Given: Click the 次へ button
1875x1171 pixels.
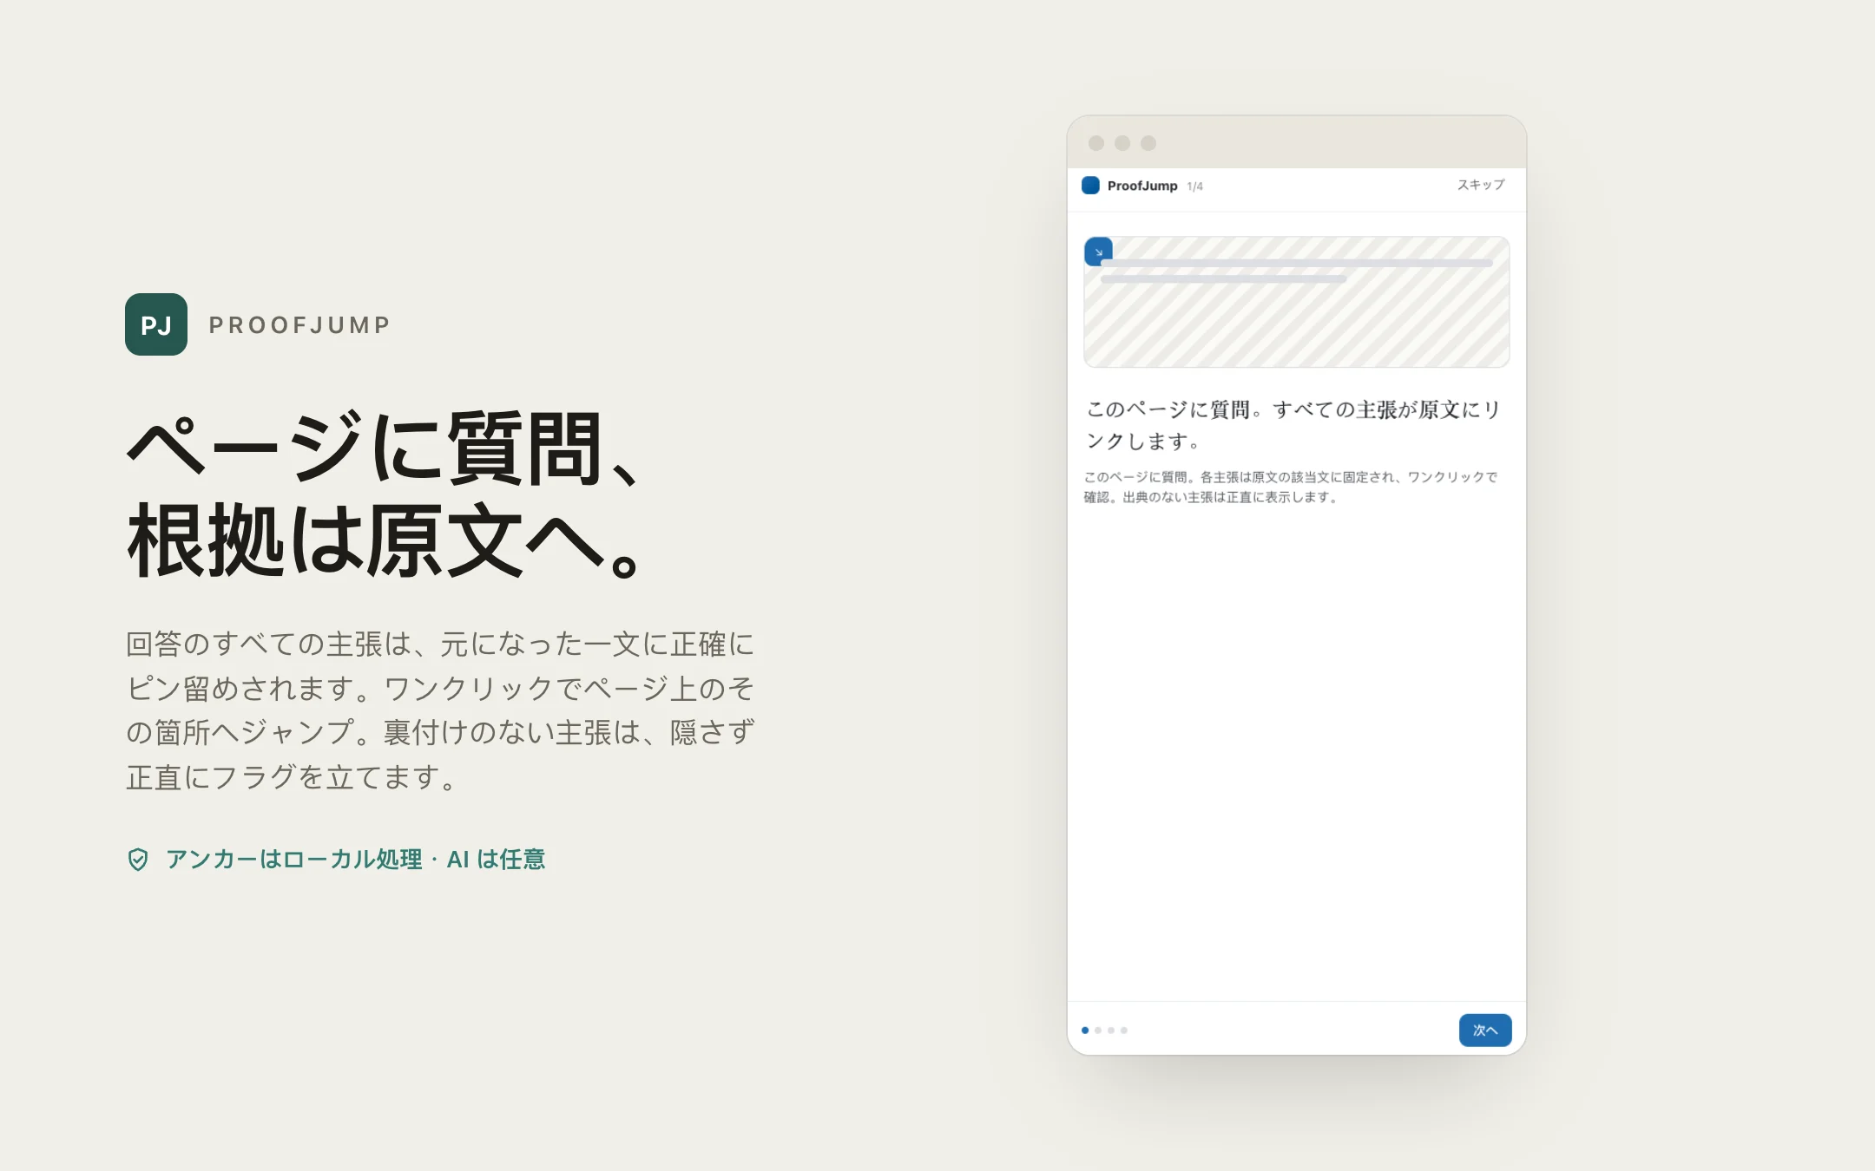Looking at the screenshot, I should 1485,1030.
